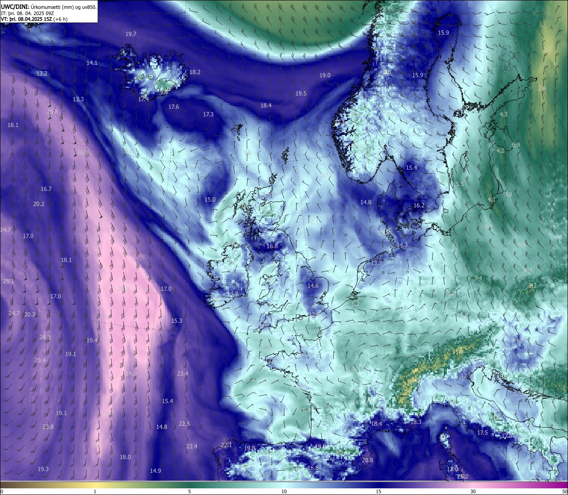This screenshot has height=495, width=568.
Task: Click the map value 18.2 east of Iceland
Action: (195, 72)
